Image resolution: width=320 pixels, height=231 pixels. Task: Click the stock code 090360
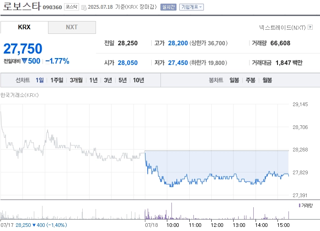tap(52, 7)
